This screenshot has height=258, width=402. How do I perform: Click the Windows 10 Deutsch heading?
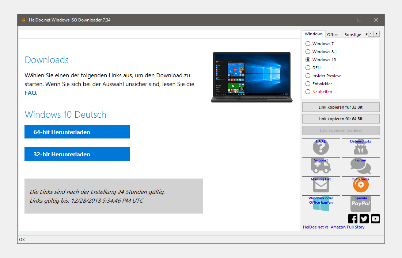click(x=65, y=114)
